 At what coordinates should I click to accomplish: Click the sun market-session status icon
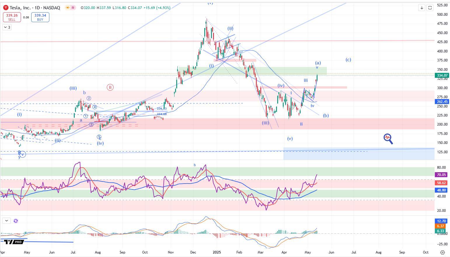click(68, 8)
